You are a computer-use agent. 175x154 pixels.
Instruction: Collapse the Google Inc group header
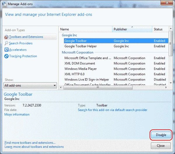click(x=69, y=35)
